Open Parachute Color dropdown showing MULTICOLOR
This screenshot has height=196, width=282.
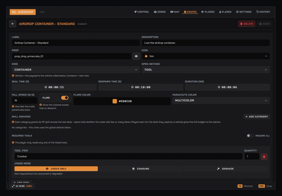(x=221, y=100)
